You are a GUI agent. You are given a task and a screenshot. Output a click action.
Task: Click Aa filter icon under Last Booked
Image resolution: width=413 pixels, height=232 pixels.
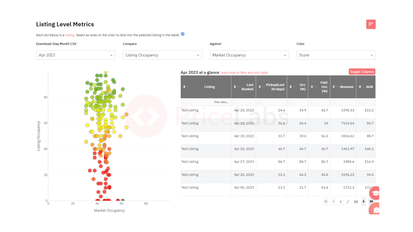234,102
